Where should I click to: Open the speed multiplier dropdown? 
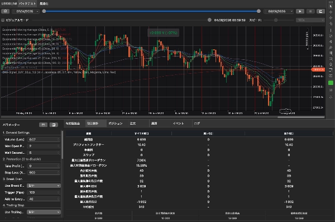tap(310, 20)
